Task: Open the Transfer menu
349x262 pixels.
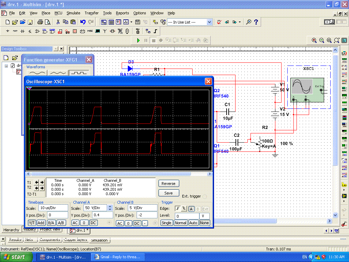Action: pyautogui.click(x=91, y=13)
